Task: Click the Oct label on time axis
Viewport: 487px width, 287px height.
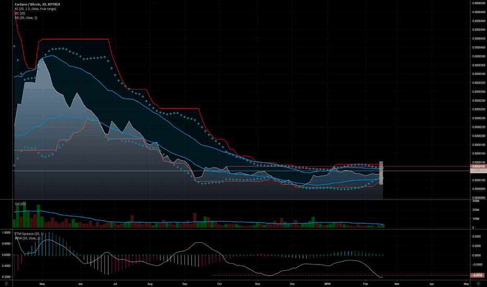Action: coord(219,284)
